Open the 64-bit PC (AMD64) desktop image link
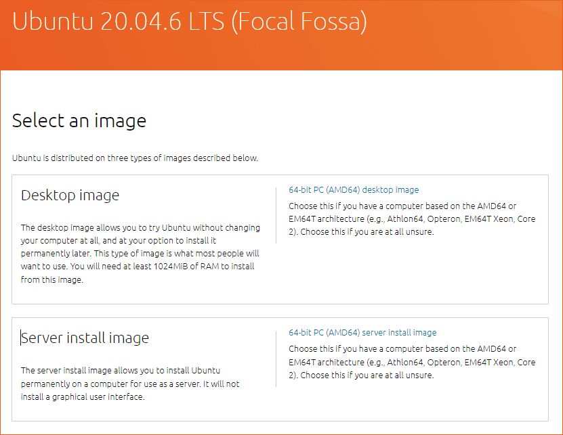The image size is (563, 435). coord(354,190)
